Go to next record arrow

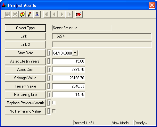(x=62, y=14)
